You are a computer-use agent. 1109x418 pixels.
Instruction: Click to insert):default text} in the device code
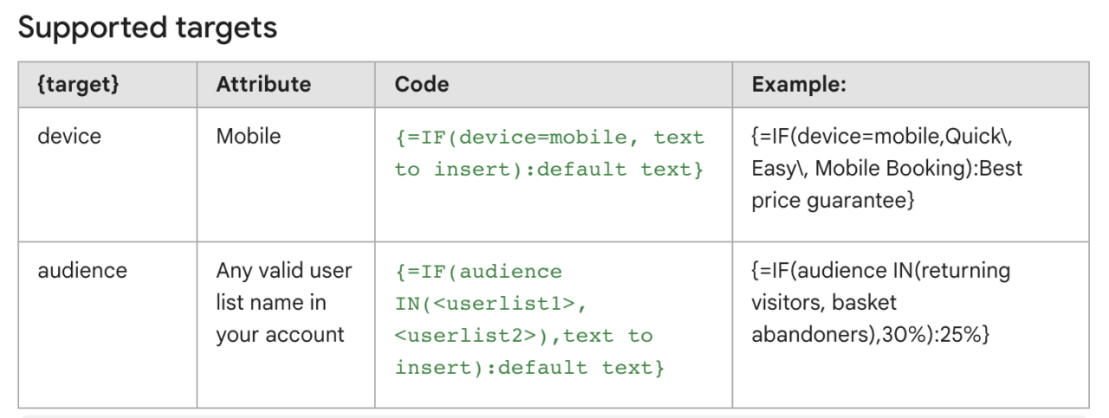tap(549, 170)
